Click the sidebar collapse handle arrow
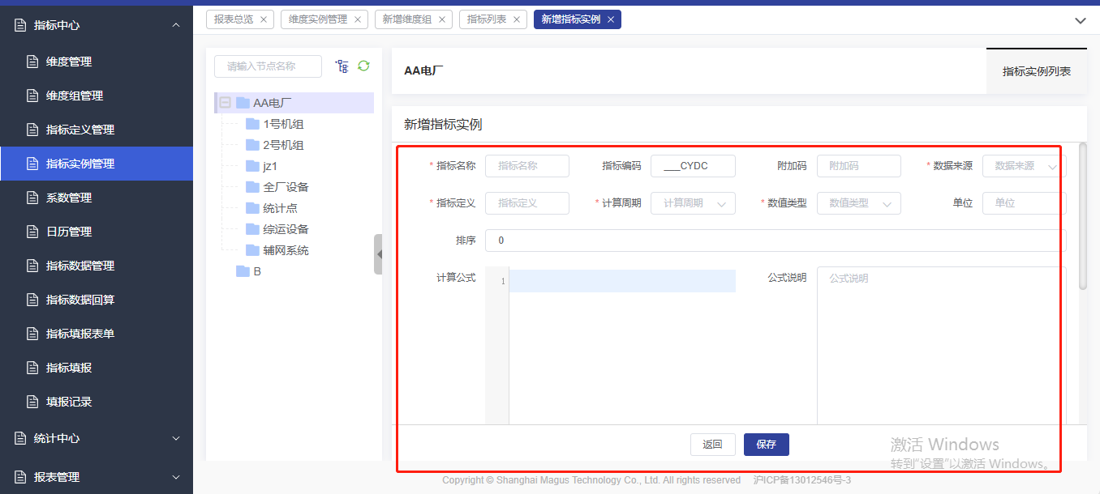This screenshot has height=494, width=1100. pos(378,254)
